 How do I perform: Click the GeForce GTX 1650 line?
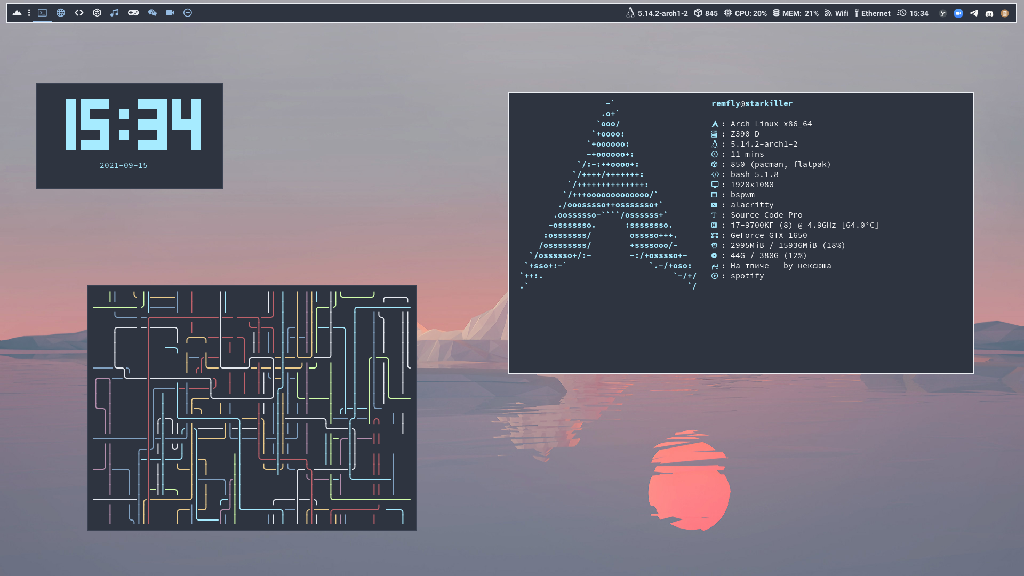(x=759, y=235)
